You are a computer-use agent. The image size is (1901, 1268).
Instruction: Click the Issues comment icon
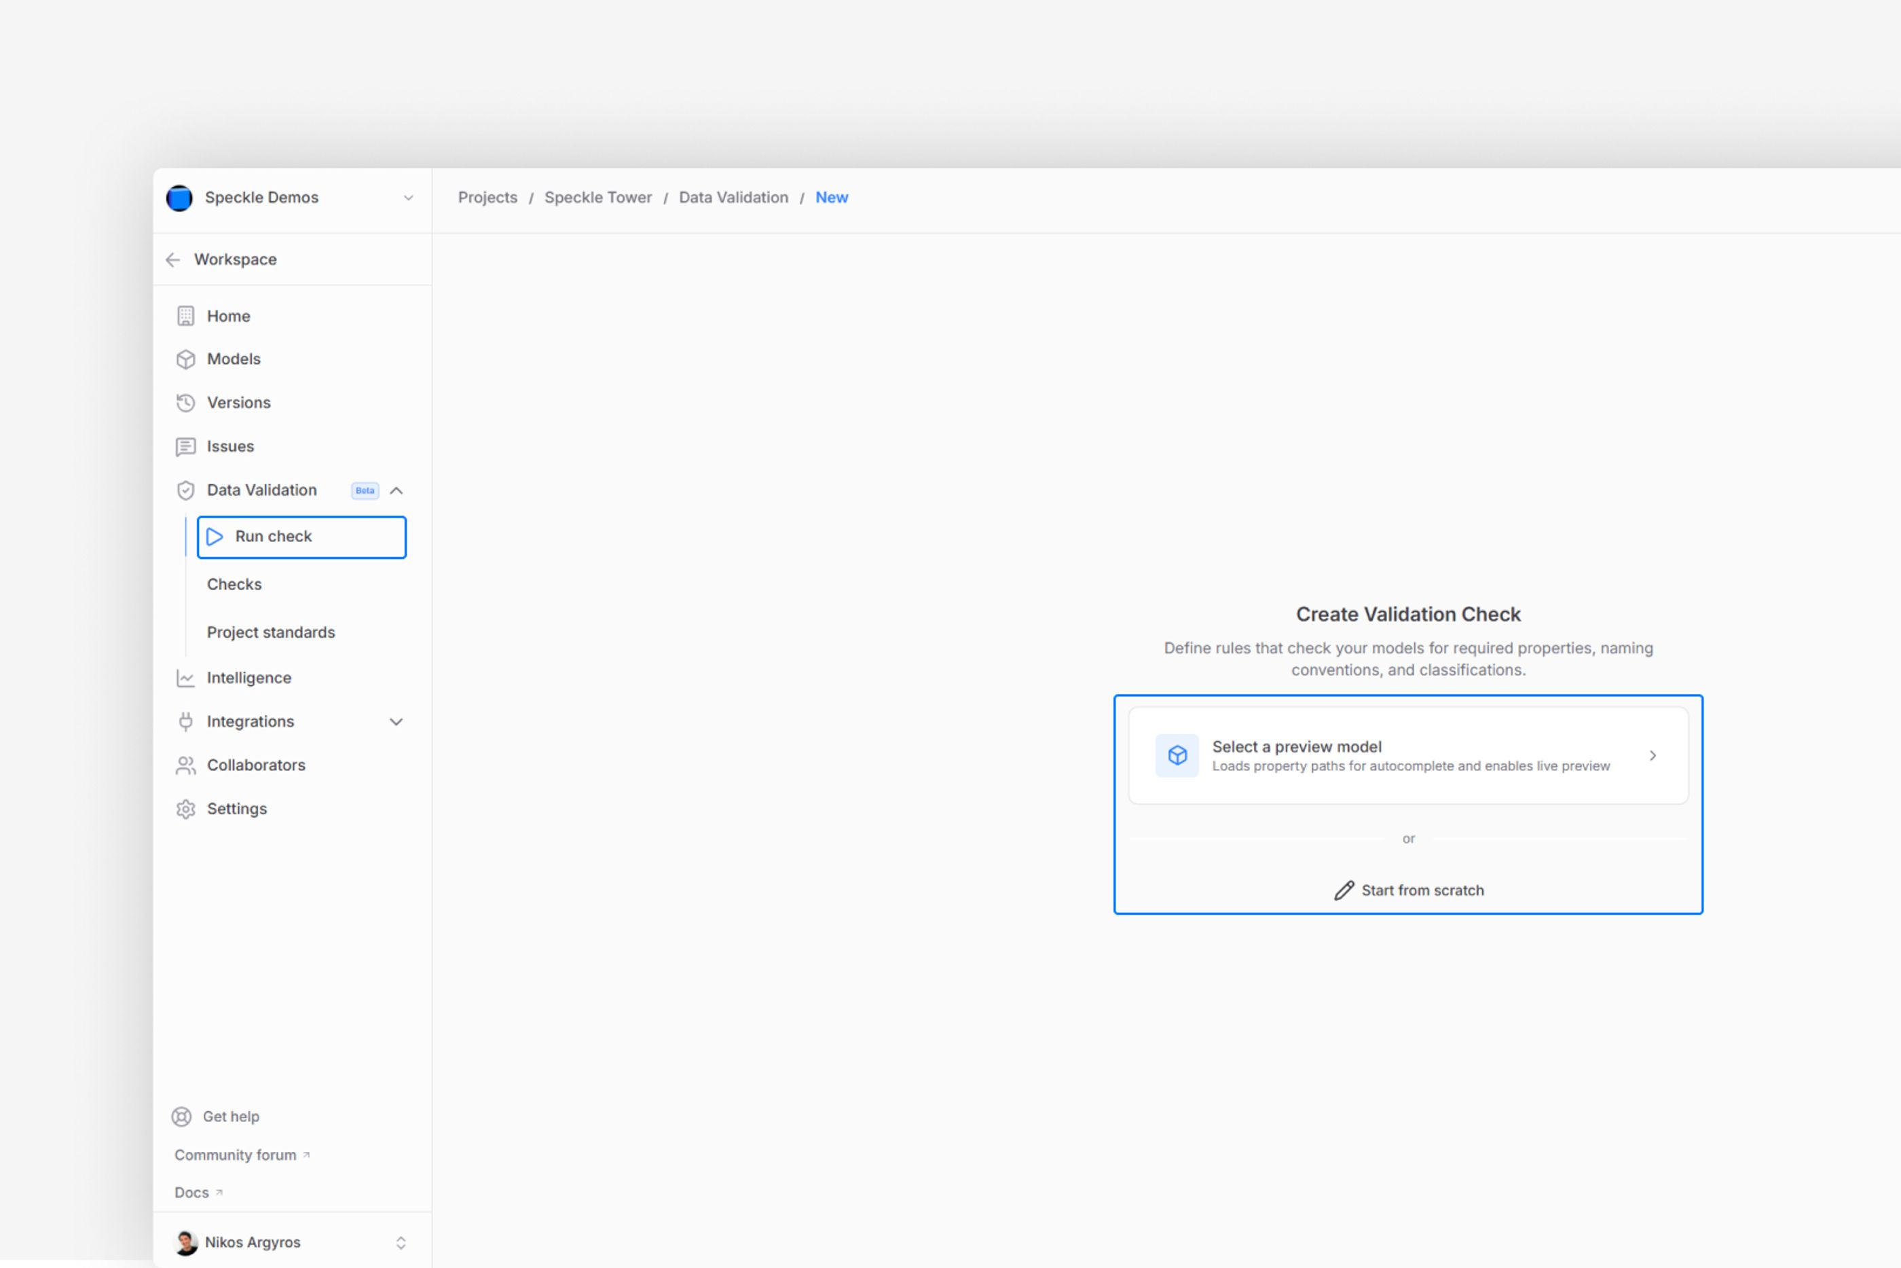[x=186, y=446]
